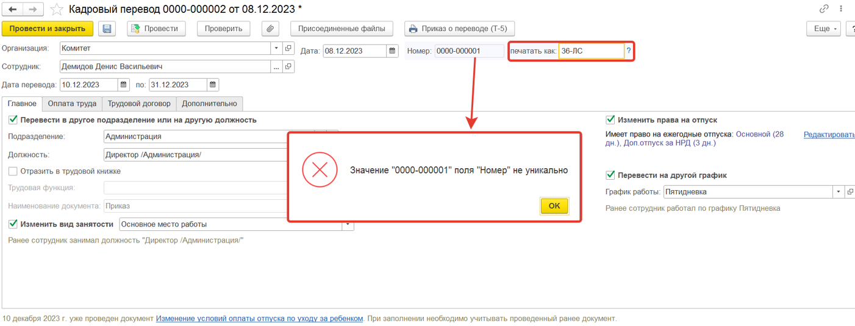The image size is (855, 326).
Task: Uncheck Перевести на другой график
Action: tap(610, 175)
